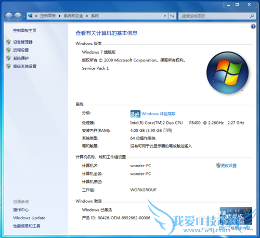
Task: Click the refresh button next to address bar
Action: coord(172,16)
